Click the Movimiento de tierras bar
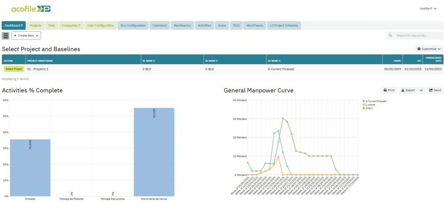The image size is (444, 208). (x=154, y=152)
